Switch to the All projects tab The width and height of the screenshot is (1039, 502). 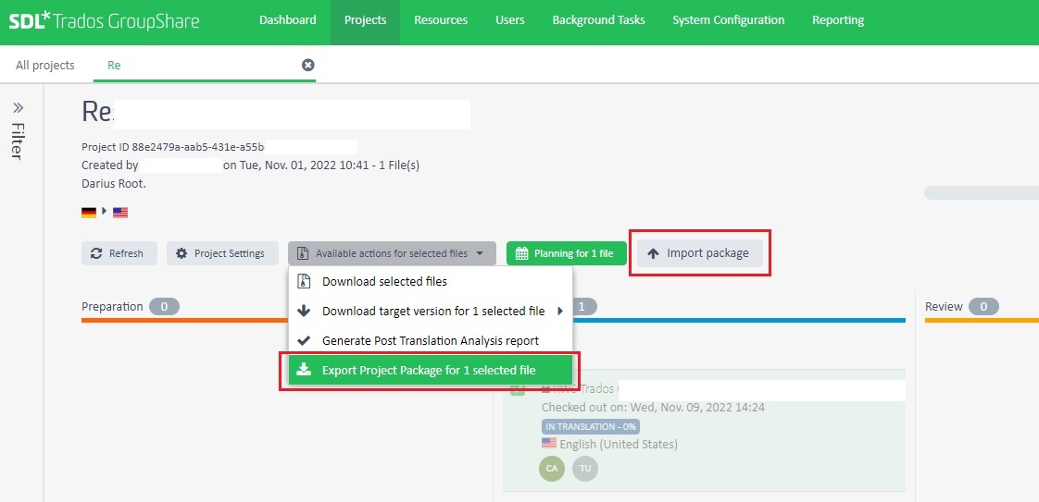pyautogui.click(x=45, y=66)
